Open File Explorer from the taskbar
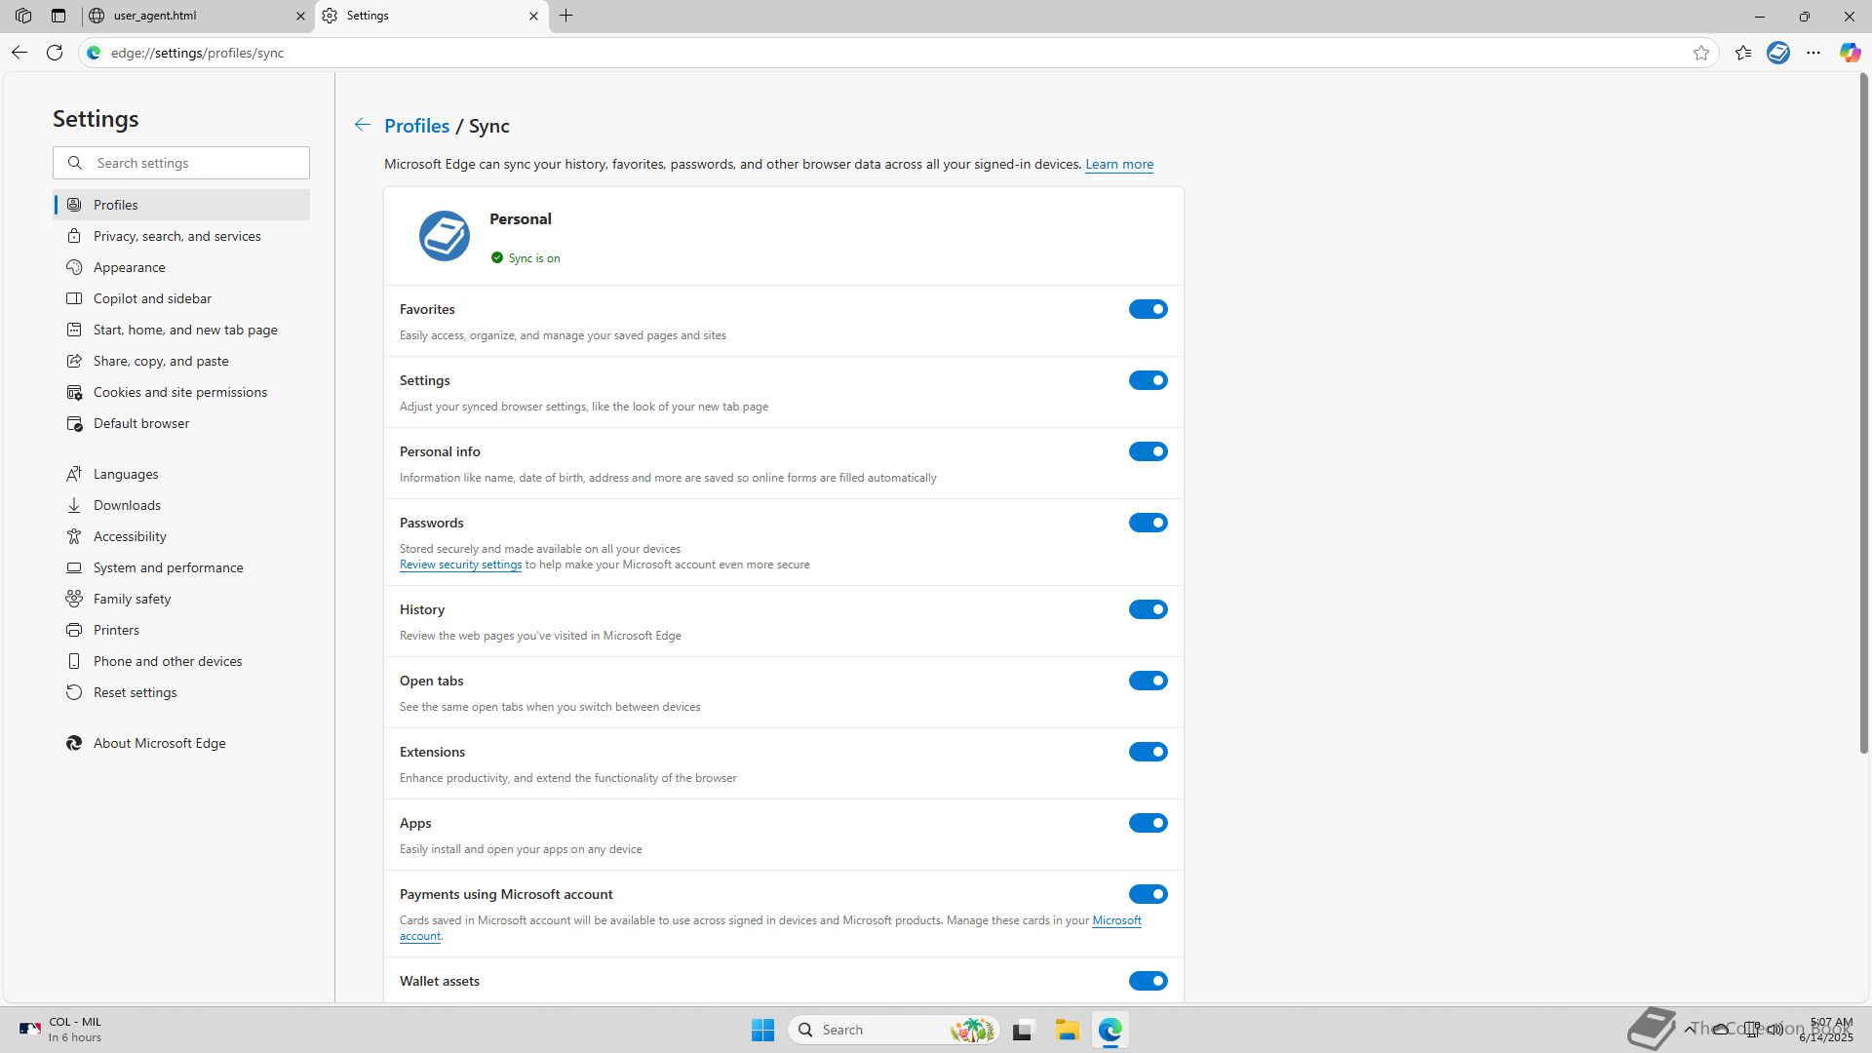 1067,1030
